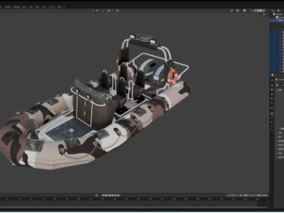Open the View Layer properties tab
This screenshot has width=284, height=213.
(272, 94)
